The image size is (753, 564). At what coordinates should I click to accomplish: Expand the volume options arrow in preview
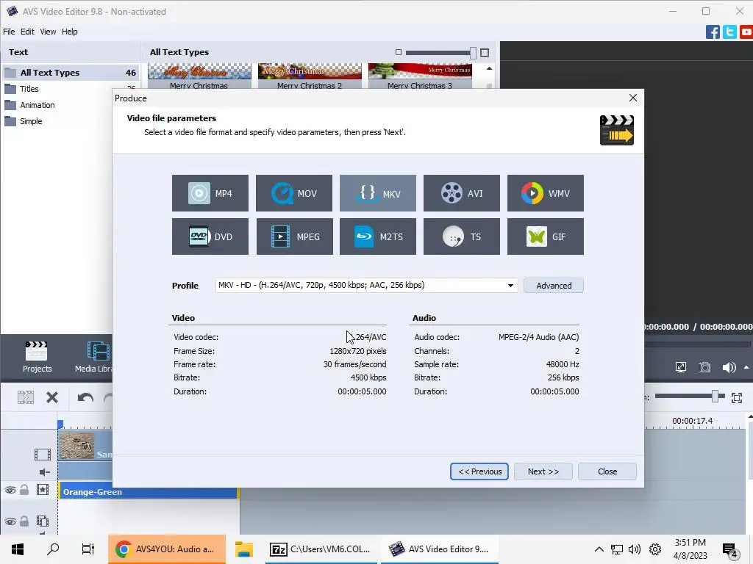746,367
